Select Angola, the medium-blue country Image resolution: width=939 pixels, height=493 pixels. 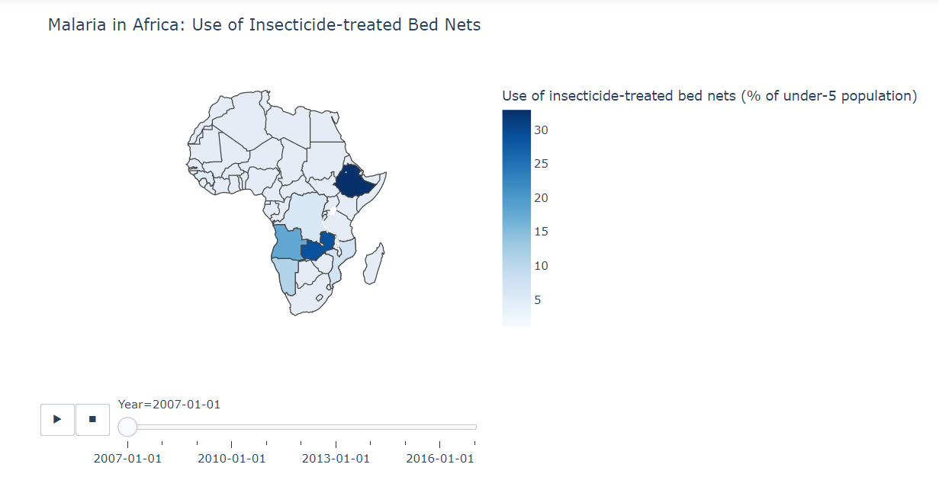click(287, 242)
